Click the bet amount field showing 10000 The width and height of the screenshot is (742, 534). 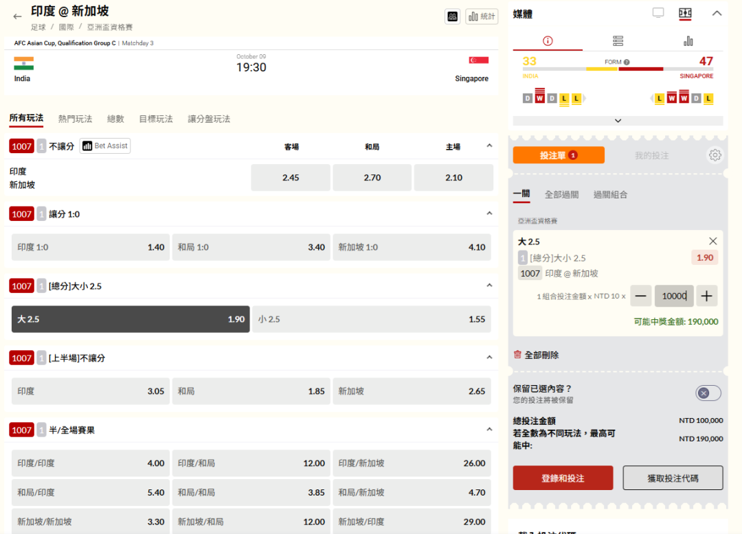[673, 296]
